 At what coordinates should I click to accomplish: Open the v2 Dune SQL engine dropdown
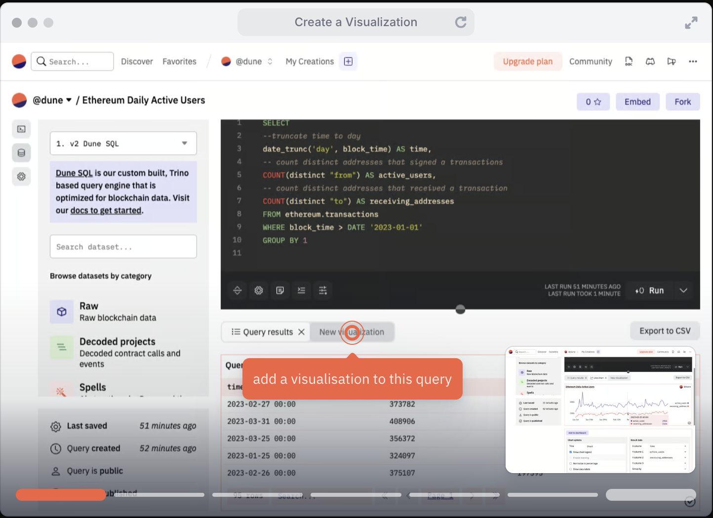click(x=123, y=144)
